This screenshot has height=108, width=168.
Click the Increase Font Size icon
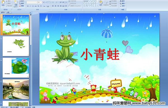click(44, 2)
